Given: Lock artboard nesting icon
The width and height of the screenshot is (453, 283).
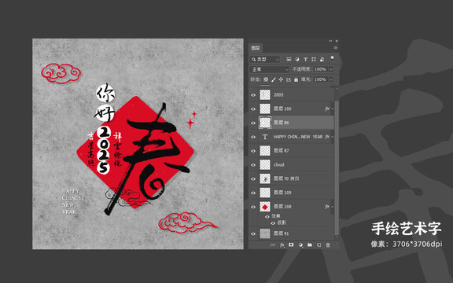Looking at the screenshot, I should tap(289, 79).
